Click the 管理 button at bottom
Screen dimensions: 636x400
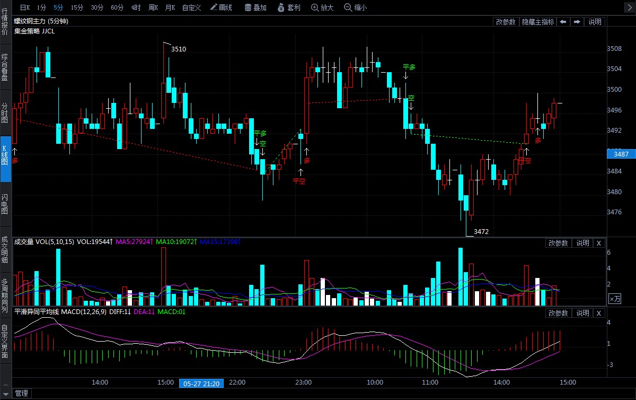click(21, 393)
